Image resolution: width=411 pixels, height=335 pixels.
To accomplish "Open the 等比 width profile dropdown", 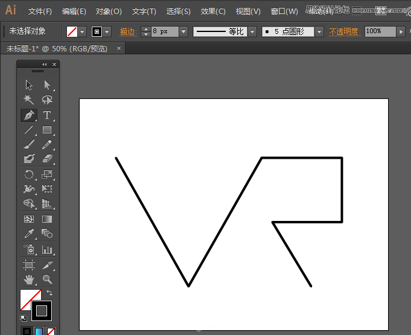I will (252, 32).
